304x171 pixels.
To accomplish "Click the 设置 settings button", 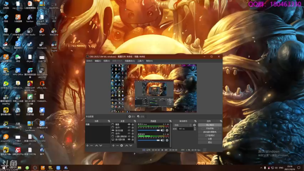I will (x=210, y=139).
